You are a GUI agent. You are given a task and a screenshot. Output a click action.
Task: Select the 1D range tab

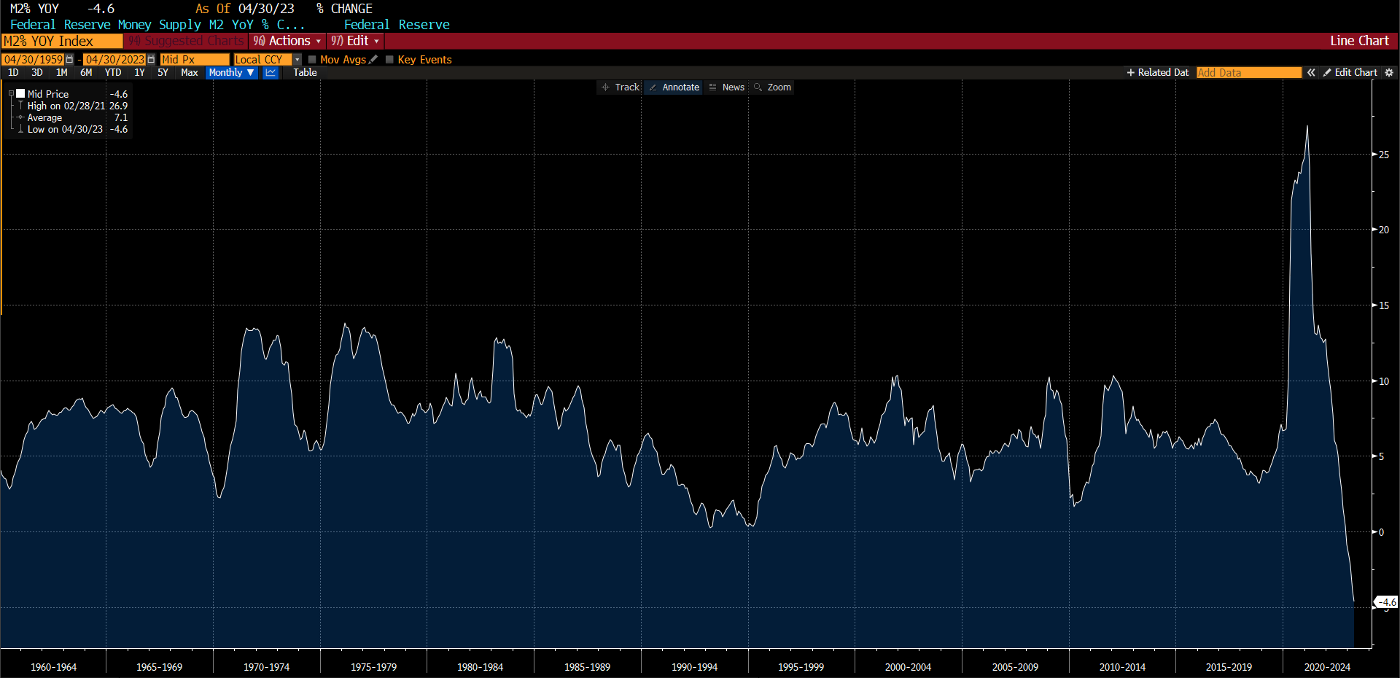coord(13,73)
